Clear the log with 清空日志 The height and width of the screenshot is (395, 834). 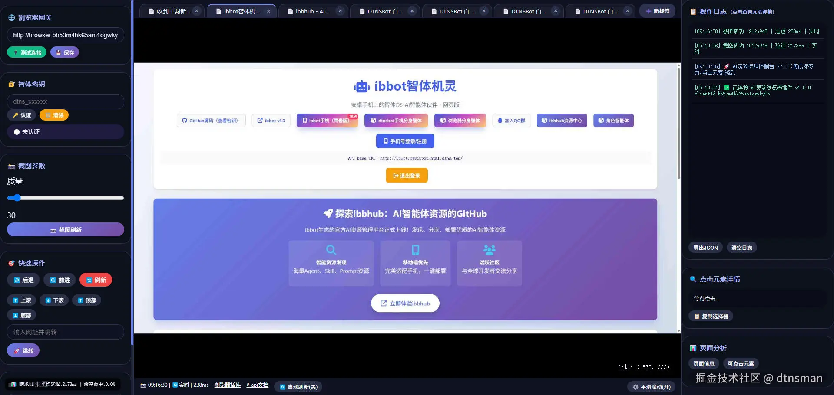(741, 248)
